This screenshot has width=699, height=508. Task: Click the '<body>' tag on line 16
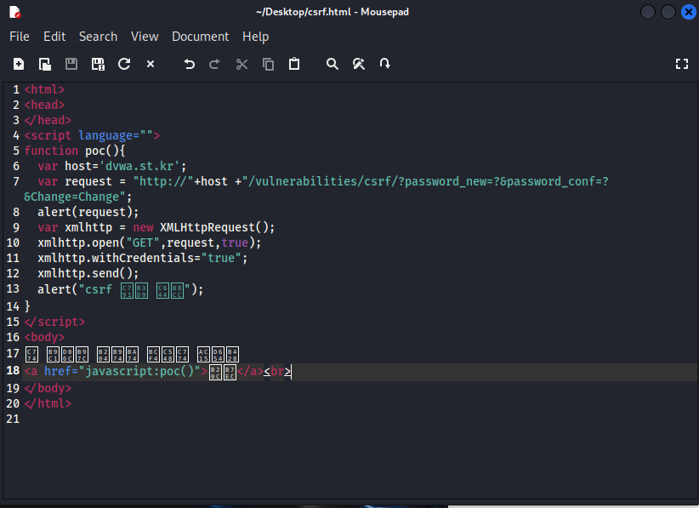pos(44,337)
